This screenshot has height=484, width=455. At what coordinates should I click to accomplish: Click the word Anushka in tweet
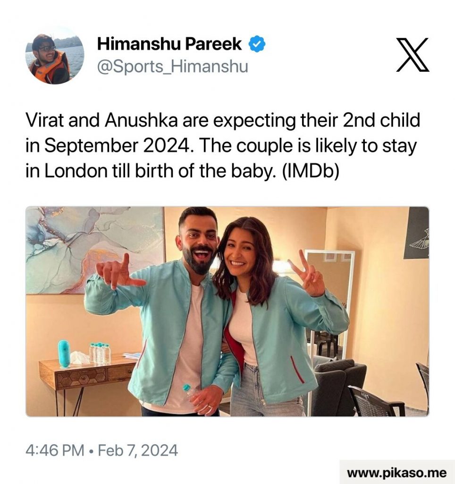[141, 120]
